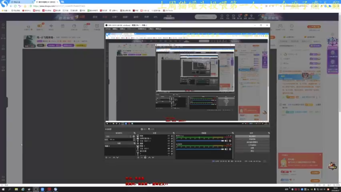Pop out the Scene Transitions dock with its header icon
This screenshot has height=192, width=341.
(x=134, y=133)
